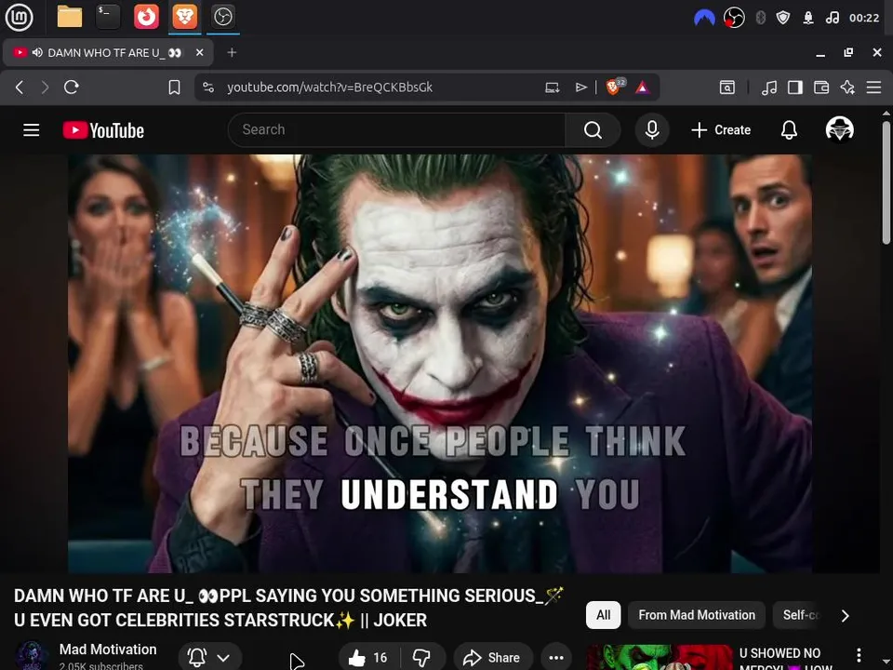893x670 pixels.
Task: Open more actions three-dot menu
Action: pos(556,658)
